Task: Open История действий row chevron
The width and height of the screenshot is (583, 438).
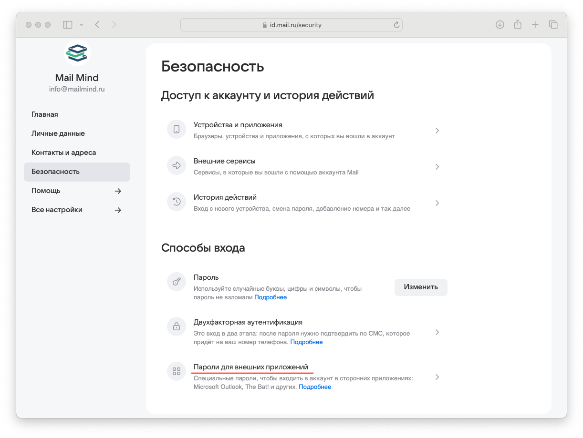Action: point(437,203)
